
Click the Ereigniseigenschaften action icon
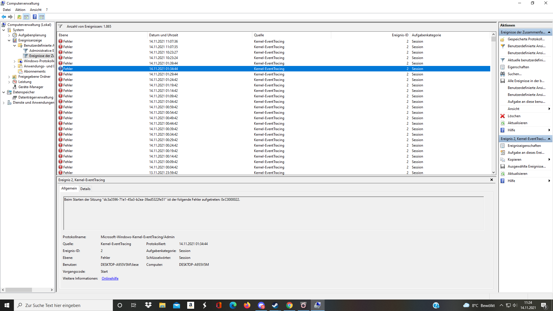[503, 146]
